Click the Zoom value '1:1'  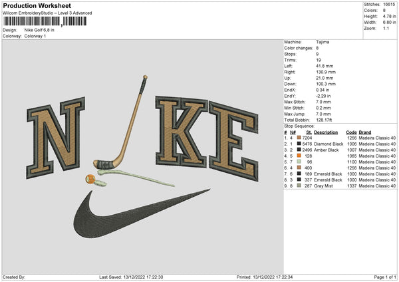386,28
